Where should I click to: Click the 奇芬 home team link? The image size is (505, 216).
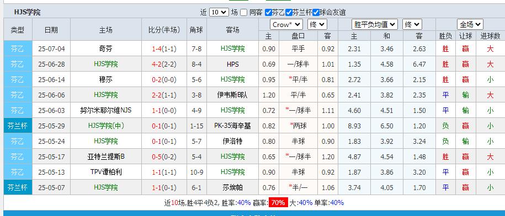pos(105,49)
